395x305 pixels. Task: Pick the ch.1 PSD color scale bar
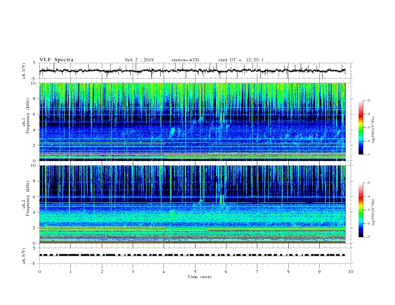click(x=361, y=128)
